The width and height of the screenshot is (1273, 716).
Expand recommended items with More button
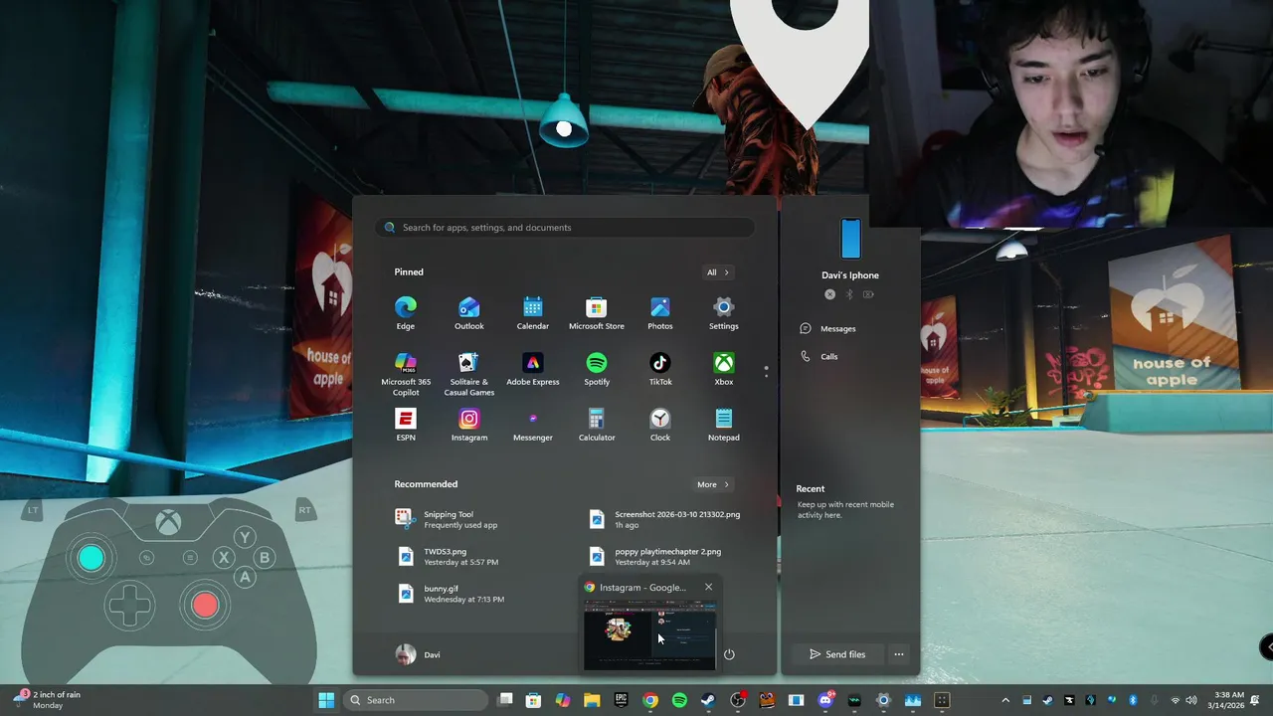pos(713,484)
